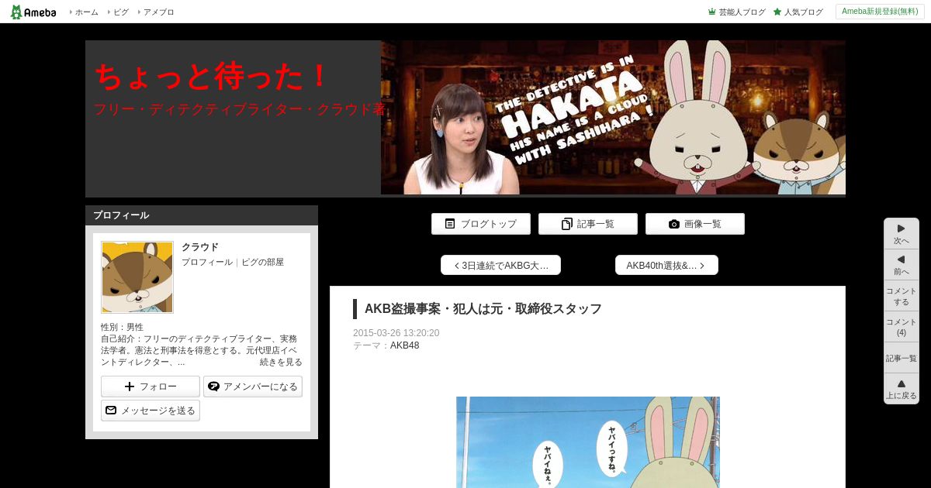931x488 pixels.
Task: Open 人気ブログ link
Action: tap(803, 12)
